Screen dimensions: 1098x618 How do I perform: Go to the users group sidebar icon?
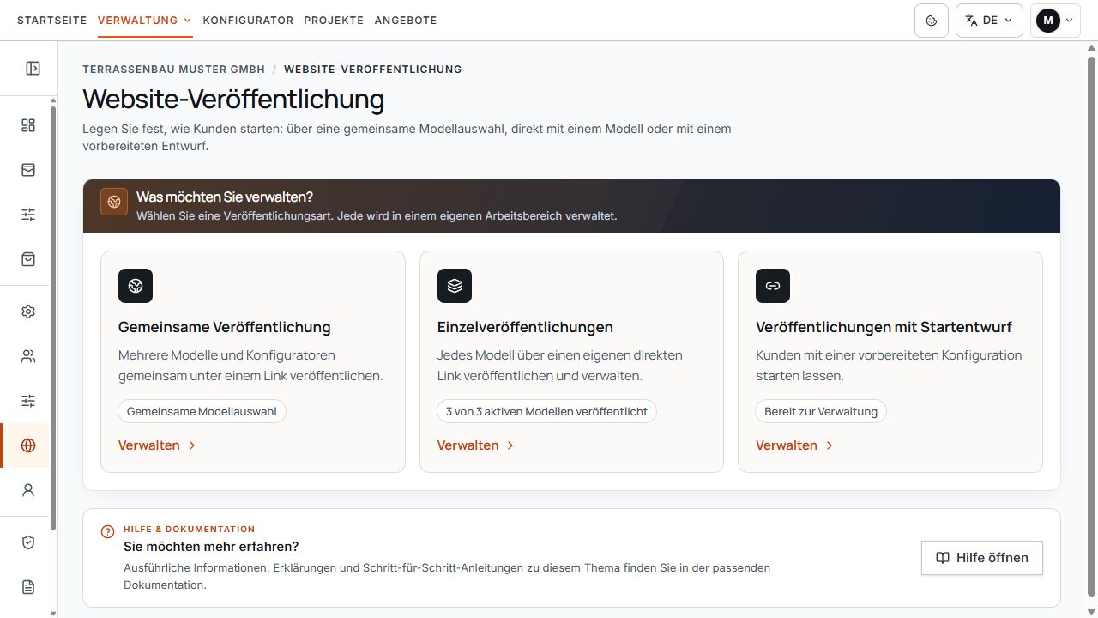(x=28, y=356)
